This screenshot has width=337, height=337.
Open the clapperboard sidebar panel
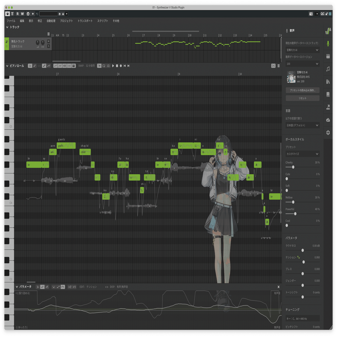(x=328, y=56)
